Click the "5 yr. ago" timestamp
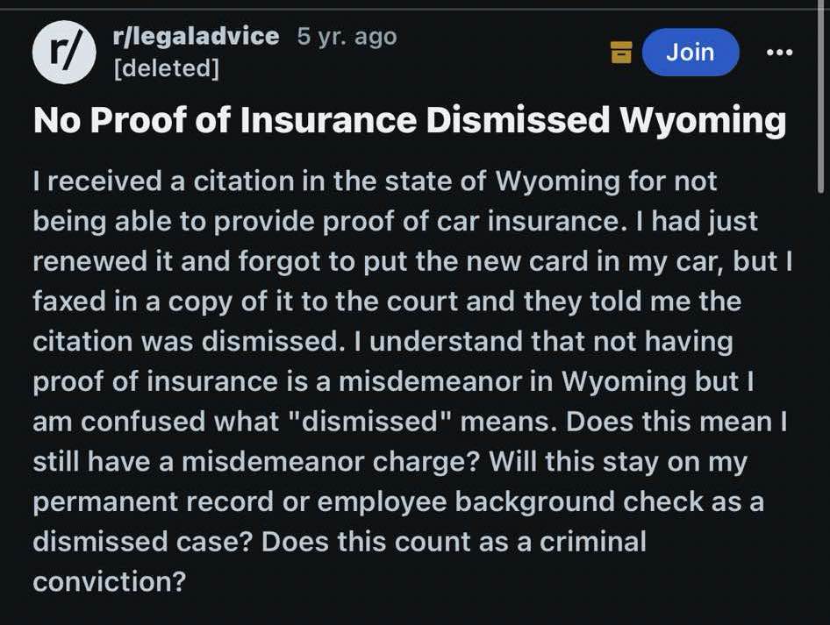830x625 pixels. (347, 36)
